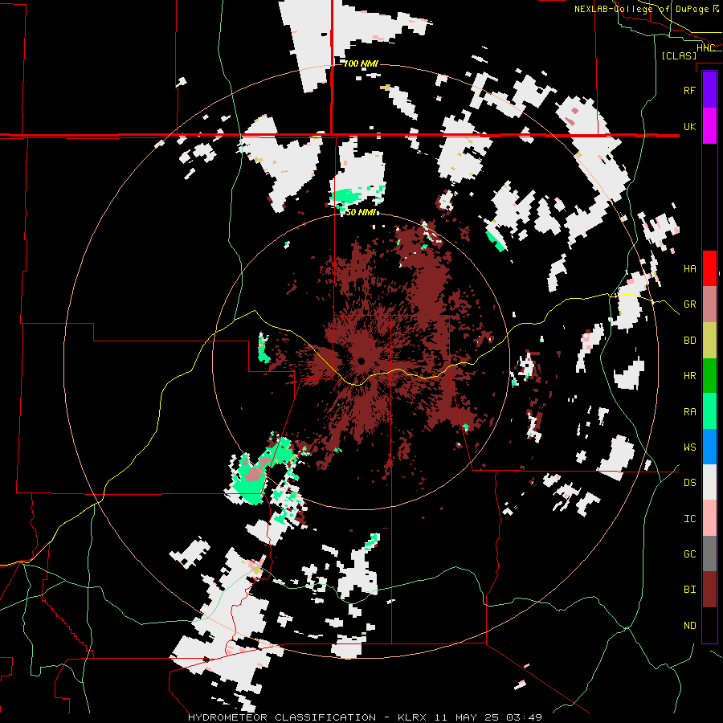723x723 pixels.
Task: Click the GC legend label
Action: 689,554
